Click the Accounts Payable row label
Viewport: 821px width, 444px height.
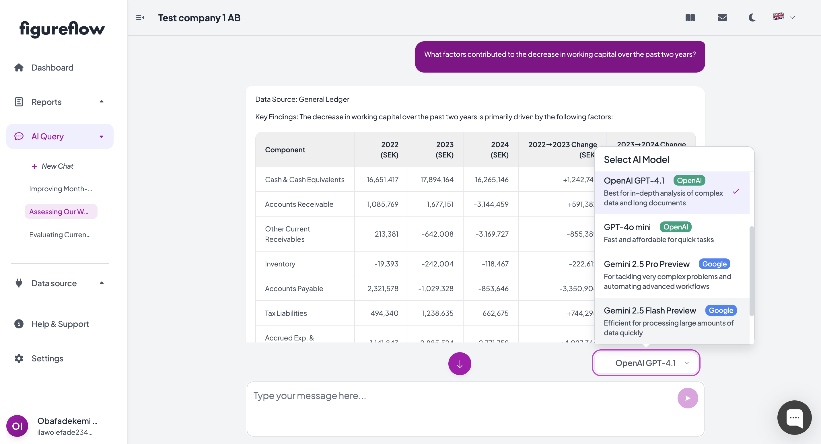[x=294, y=288]
